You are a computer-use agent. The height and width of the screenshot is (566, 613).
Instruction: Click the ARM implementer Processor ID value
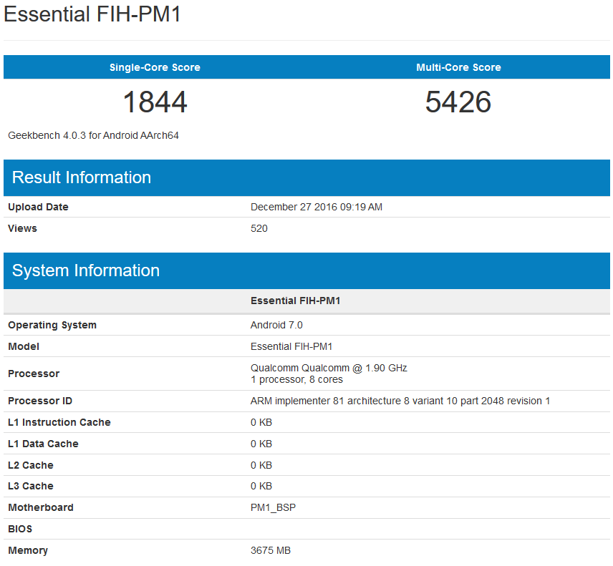point(400,401)
